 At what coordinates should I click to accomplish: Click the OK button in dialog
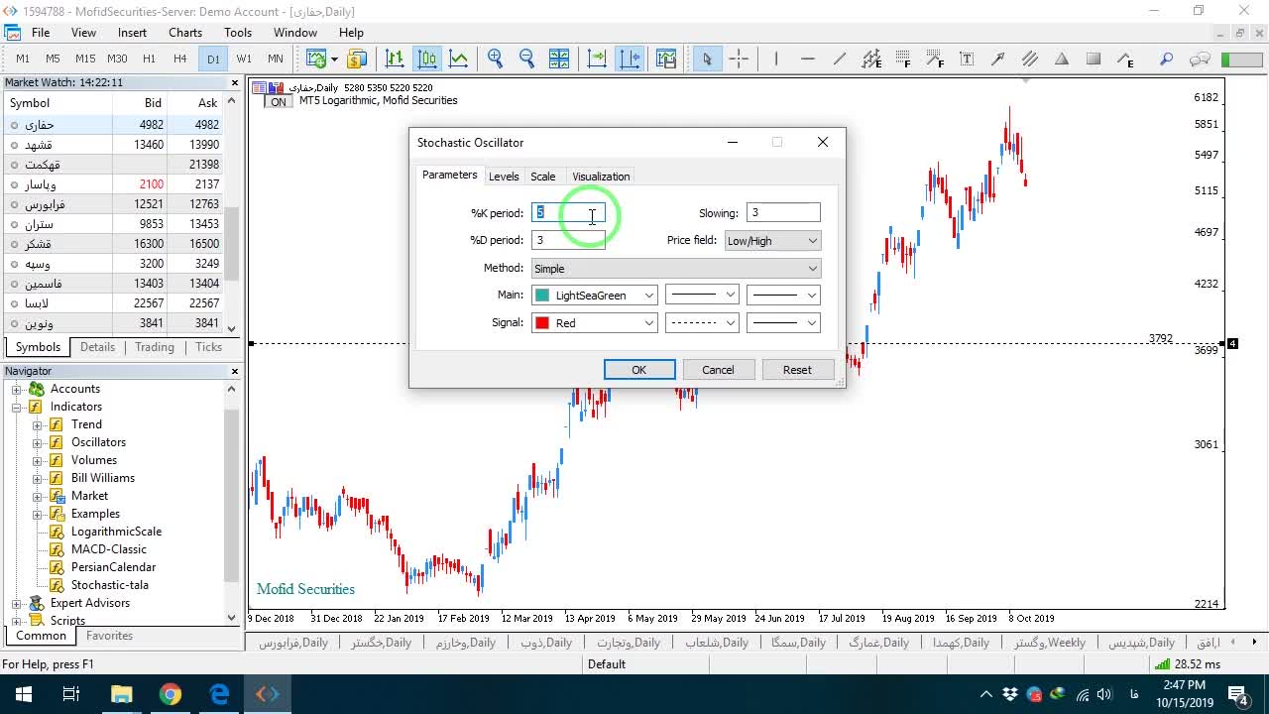click(639, 370)
